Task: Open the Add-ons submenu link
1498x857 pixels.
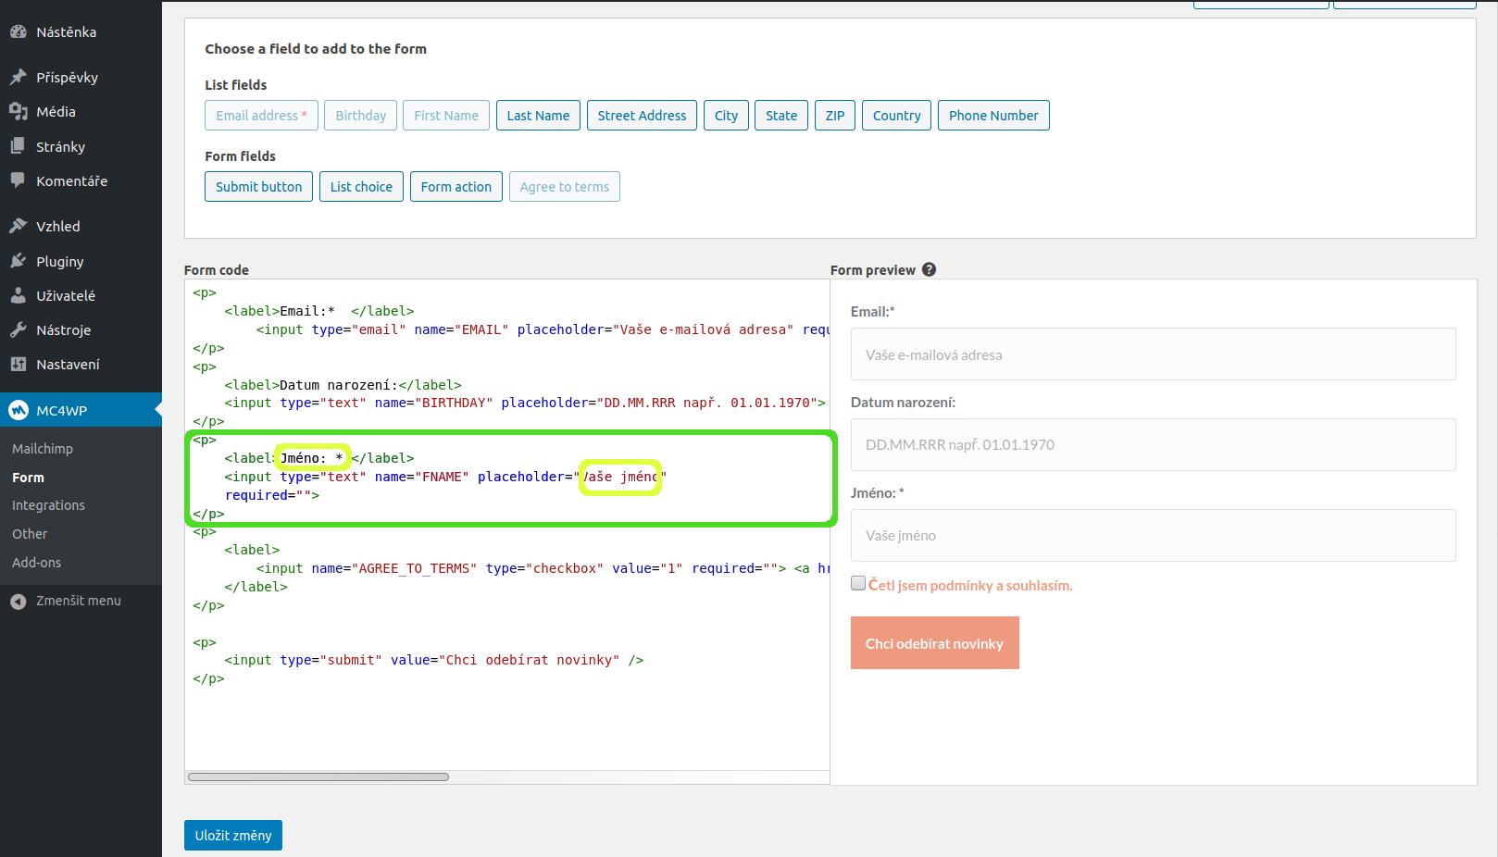Action: tap(36, 563)
